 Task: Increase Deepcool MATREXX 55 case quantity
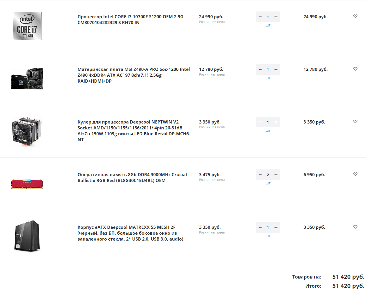(276, 227)
